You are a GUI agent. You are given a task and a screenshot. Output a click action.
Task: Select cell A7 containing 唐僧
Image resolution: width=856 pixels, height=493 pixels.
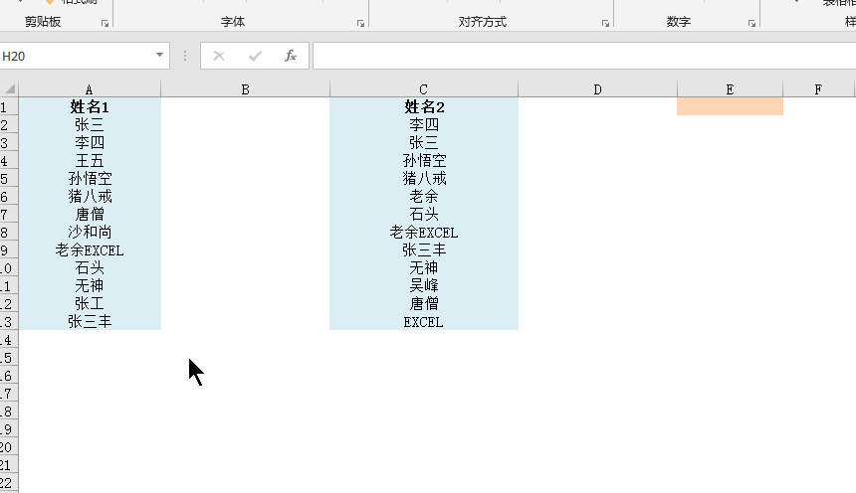tap(90, 215)
